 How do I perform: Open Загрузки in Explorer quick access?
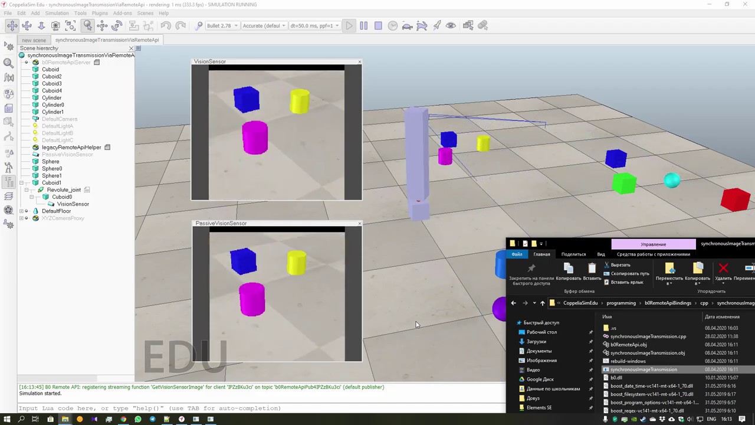[536, 342]
